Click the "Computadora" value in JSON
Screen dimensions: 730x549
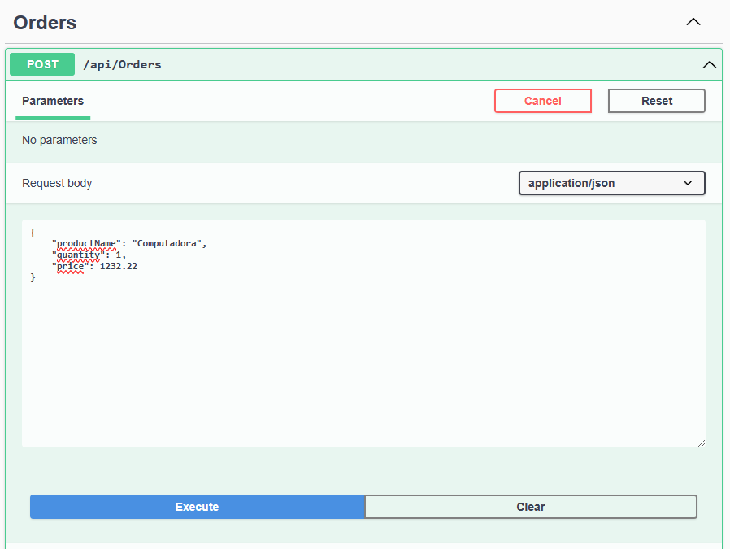coord(167,243)
